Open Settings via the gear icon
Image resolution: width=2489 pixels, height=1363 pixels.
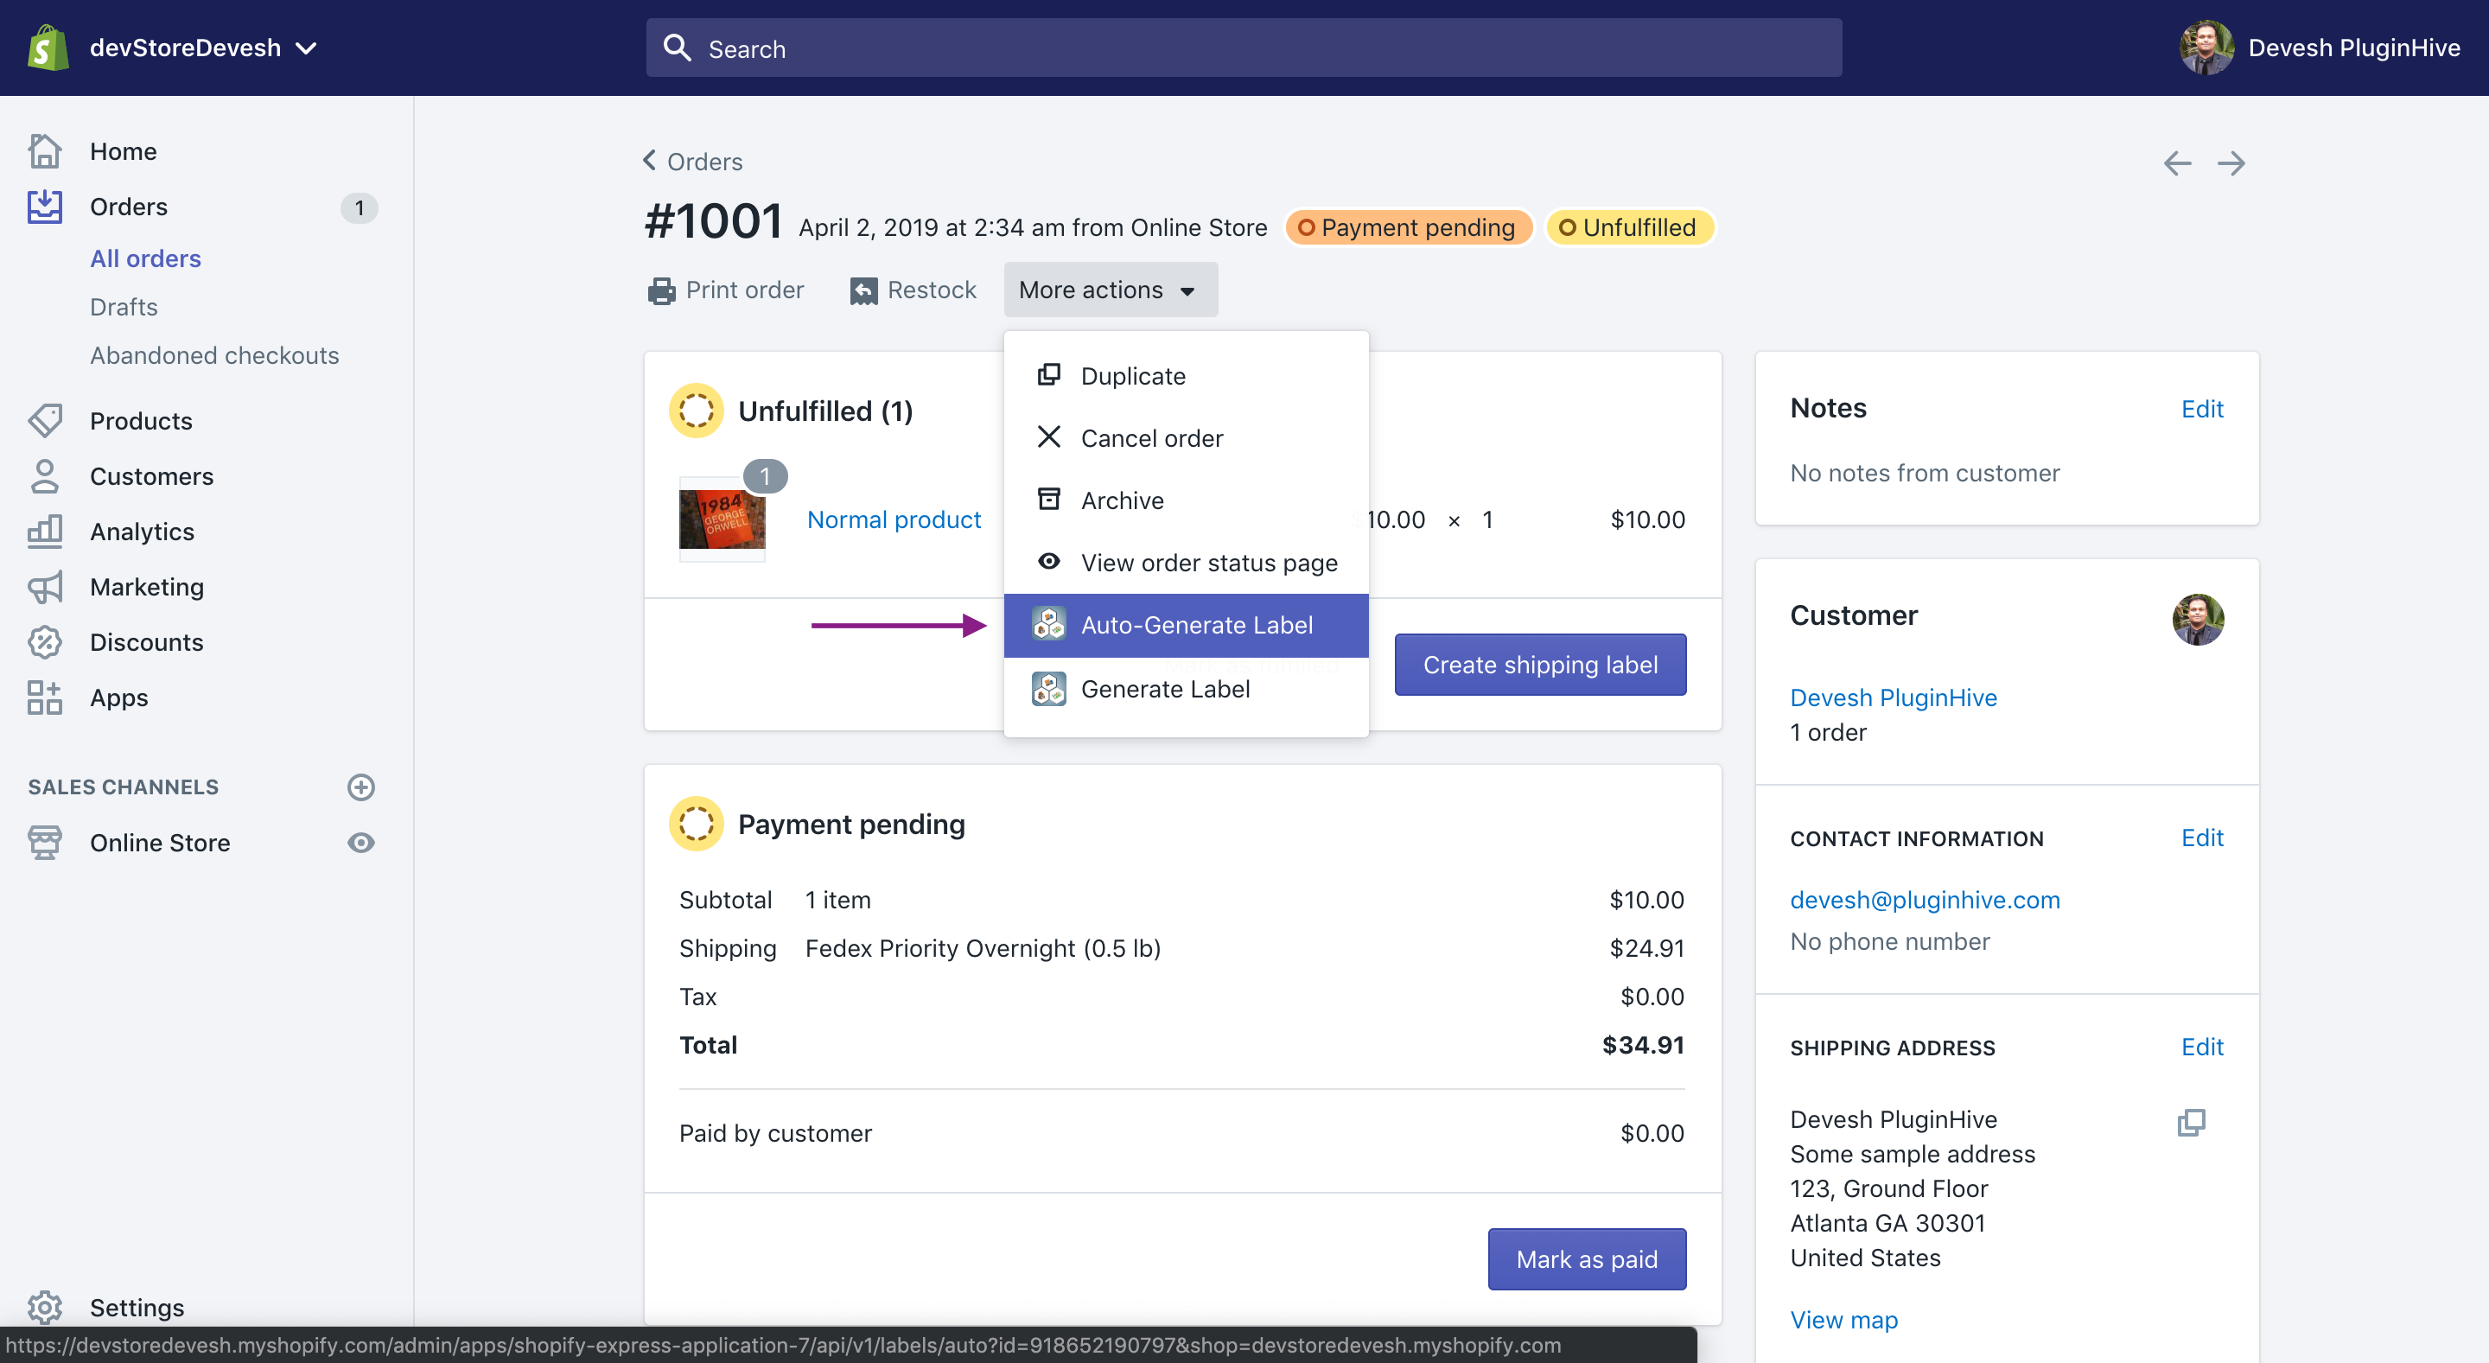46,1306
